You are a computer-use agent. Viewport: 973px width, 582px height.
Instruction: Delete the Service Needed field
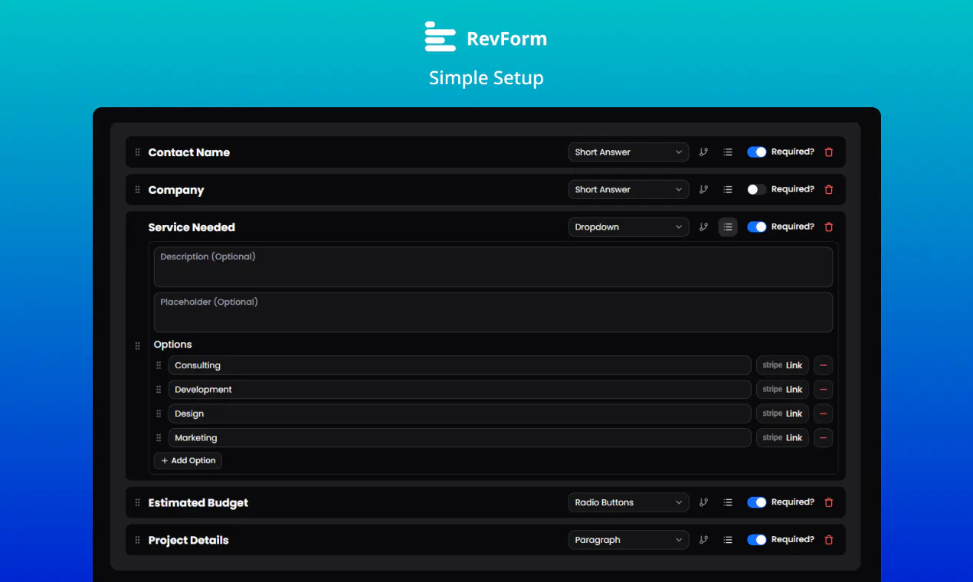pyautogui.click(x=828, y=227)
